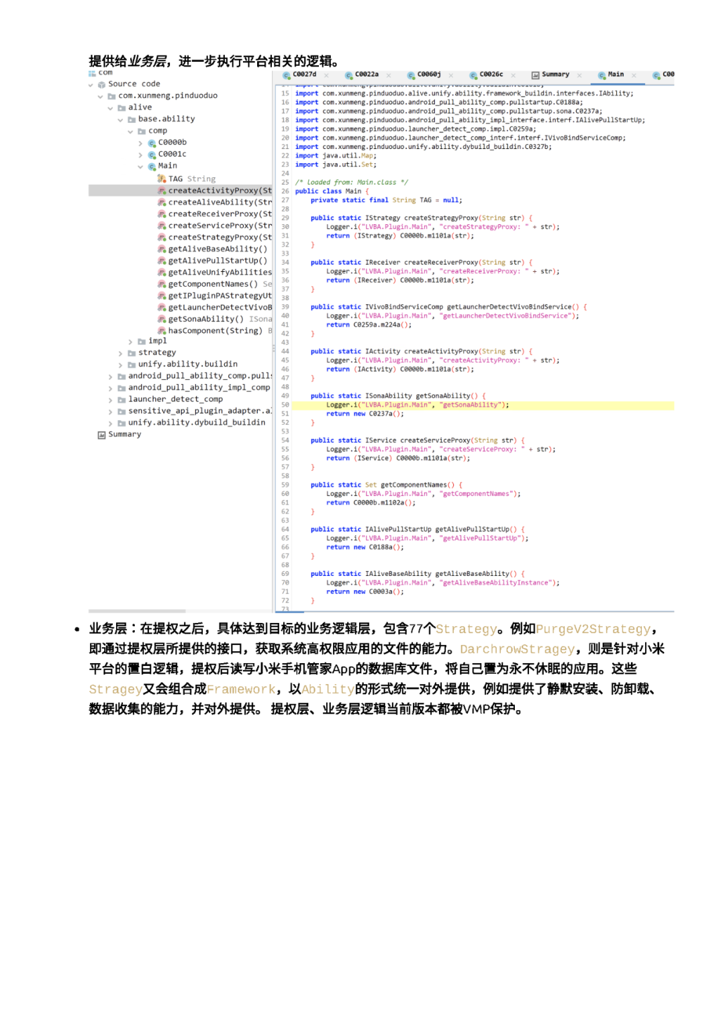The width and height of the screenshot is (725, 1025).
Task: Click the class icon next to Main in tree
Action: [x=152, y=166]
